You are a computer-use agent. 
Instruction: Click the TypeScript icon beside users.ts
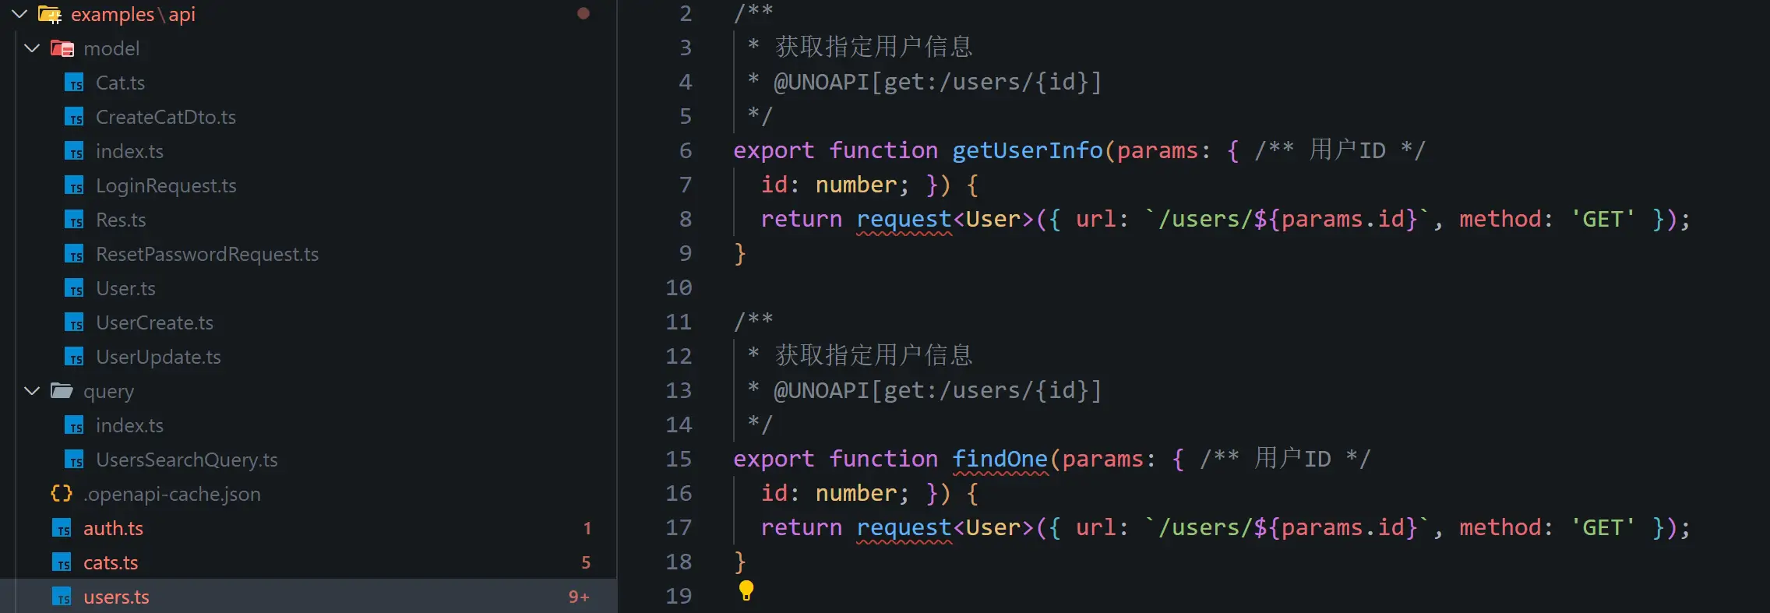[x=62, y=597]
